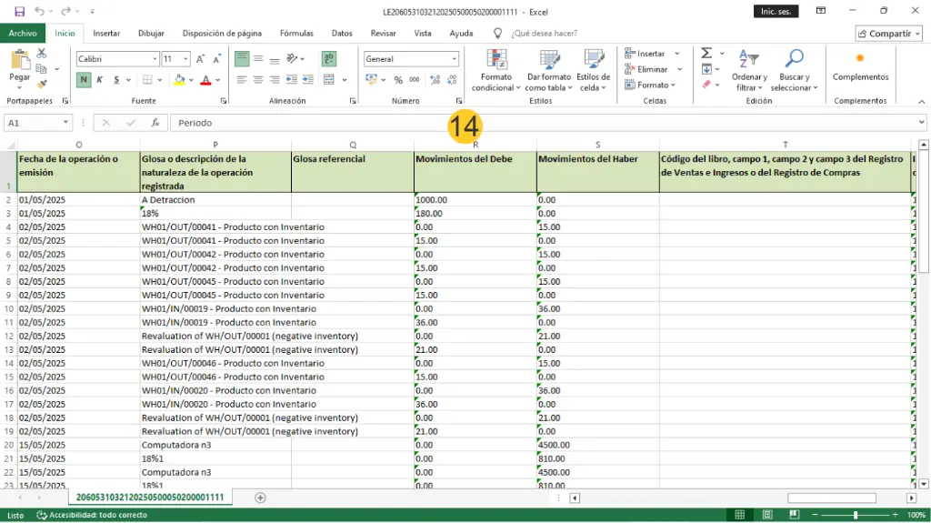
Task: Click the Inic. ses. sign-in button
Action: 776,11
